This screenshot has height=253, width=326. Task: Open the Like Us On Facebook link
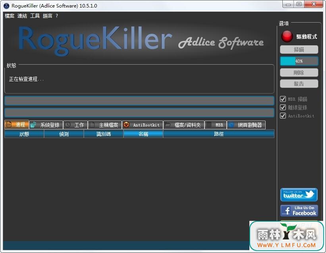click(x=299, y=211)
